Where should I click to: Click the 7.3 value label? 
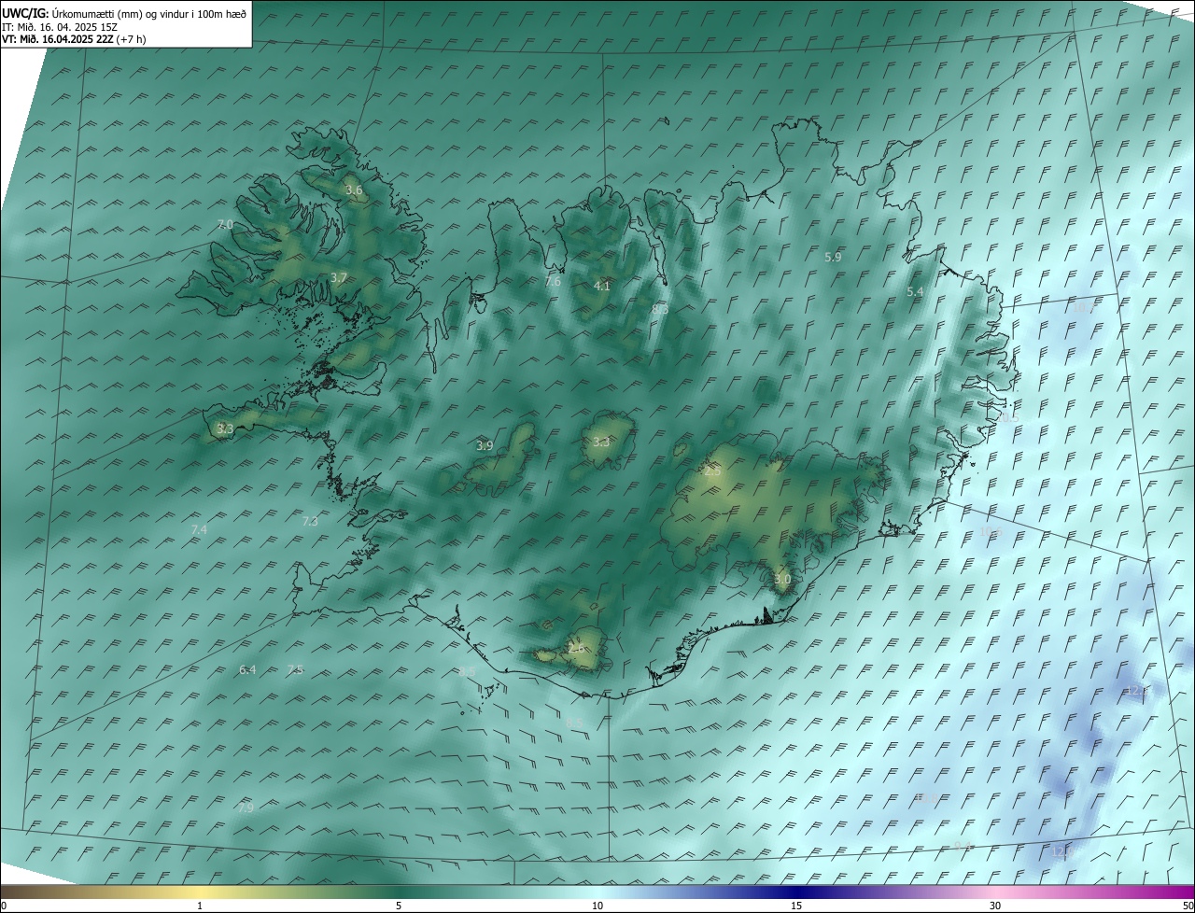click(x=310, y=521)
